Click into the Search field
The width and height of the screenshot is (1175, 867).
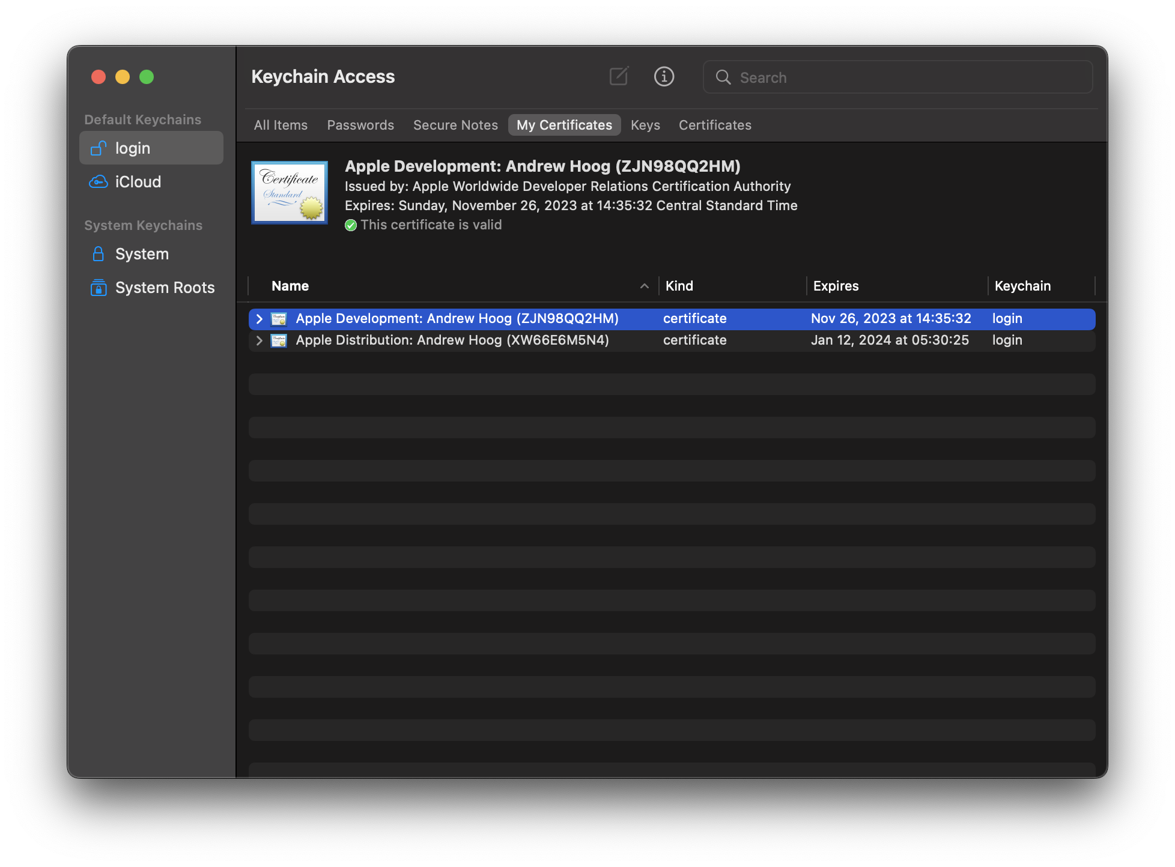click(x=897, y=77)
